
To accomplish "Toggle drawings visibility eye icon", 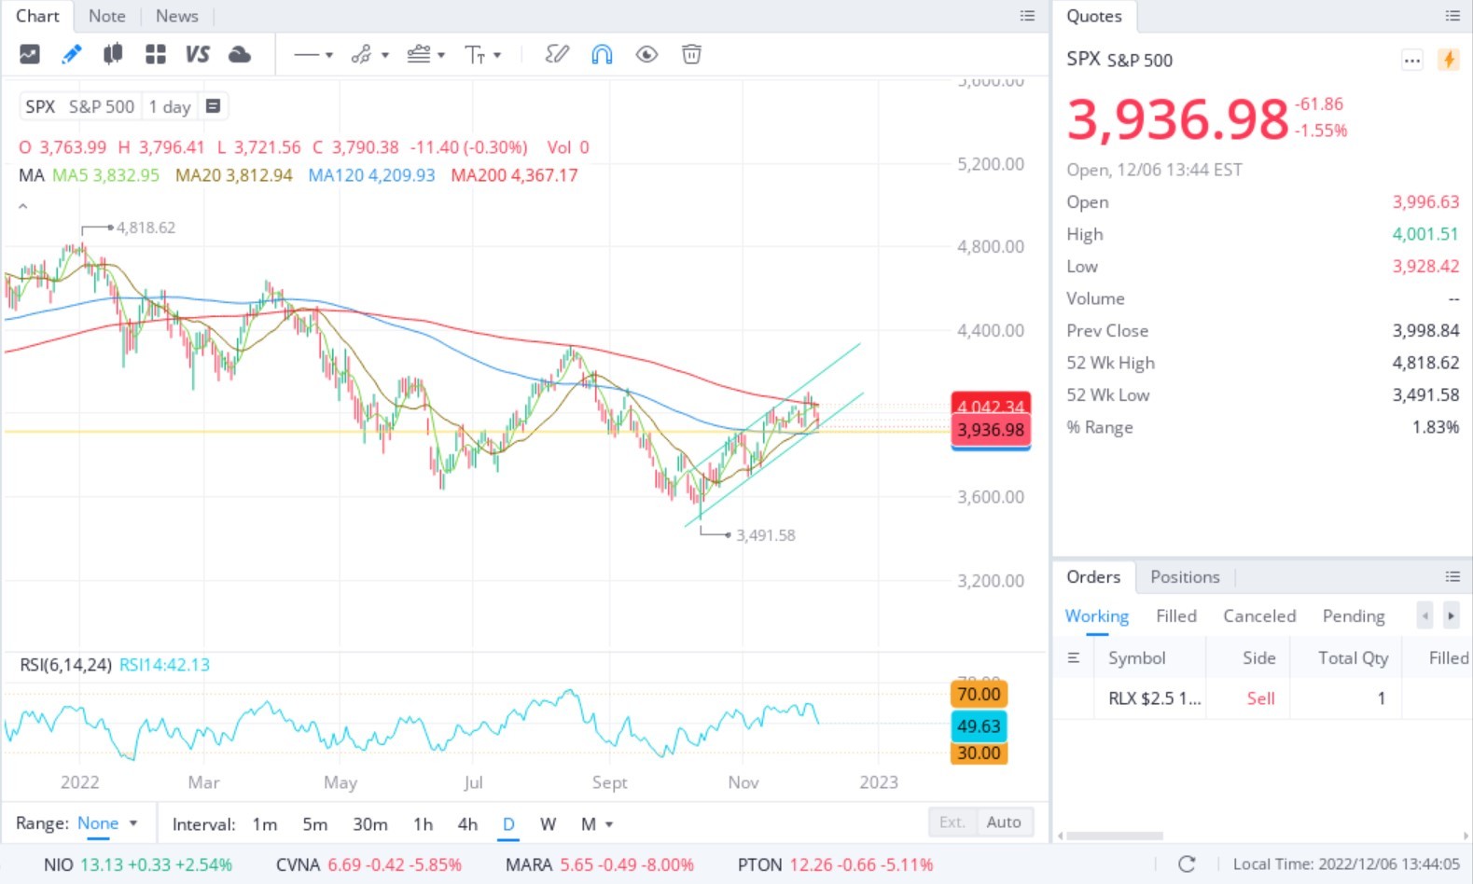I will 646,55.
